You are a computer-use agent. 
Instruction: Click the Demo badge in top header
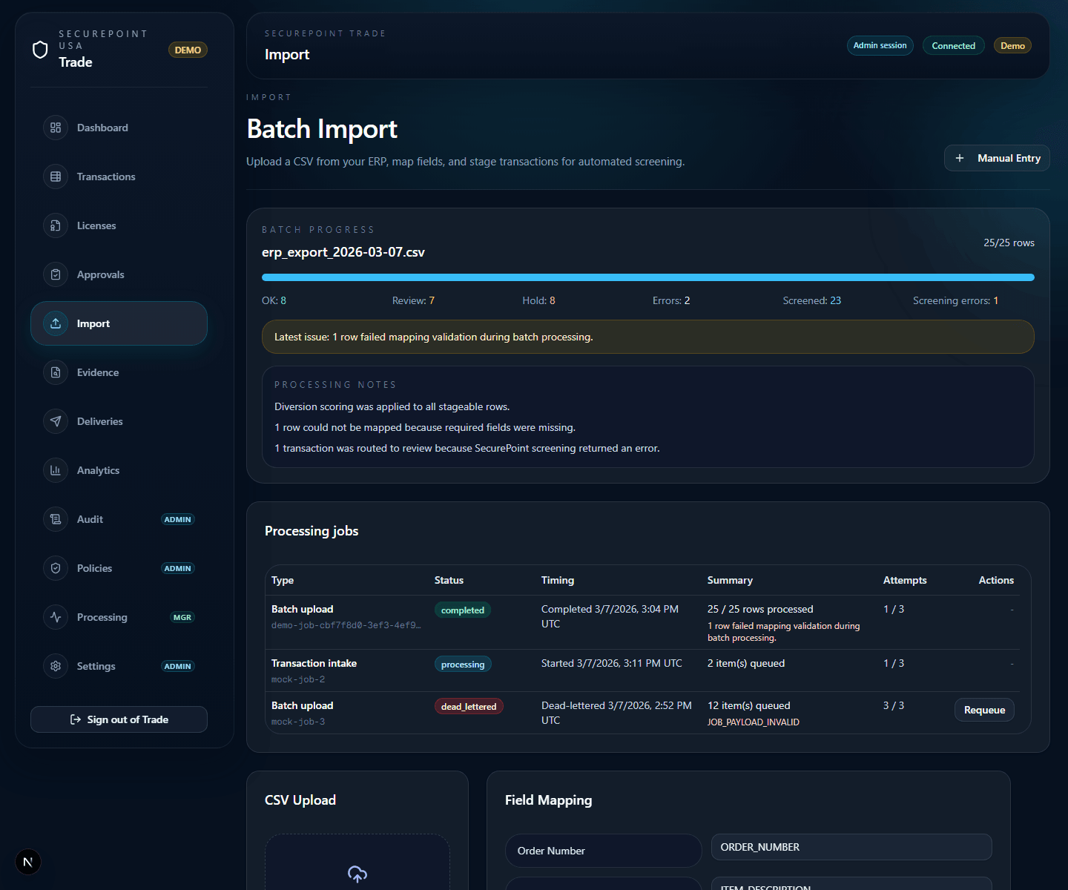pyautogui.click(x=1012, y=45)
